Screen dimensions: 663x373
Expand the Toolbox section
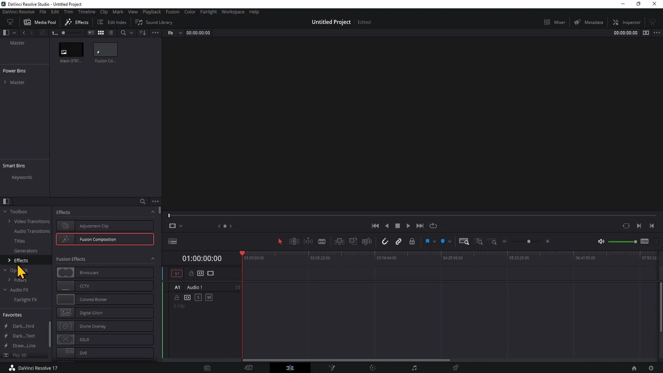pyautogui.click(x=4, y=211)
